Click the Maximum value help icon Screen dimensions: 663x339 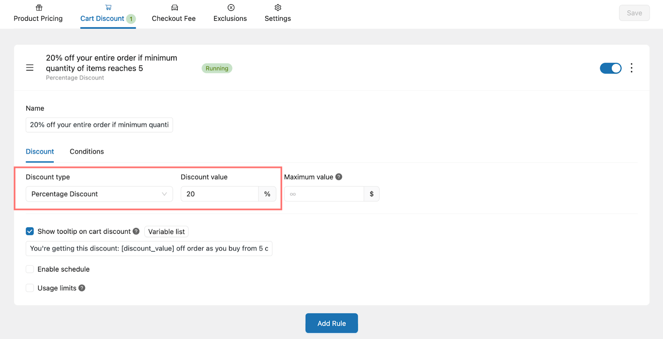[339, 177]
